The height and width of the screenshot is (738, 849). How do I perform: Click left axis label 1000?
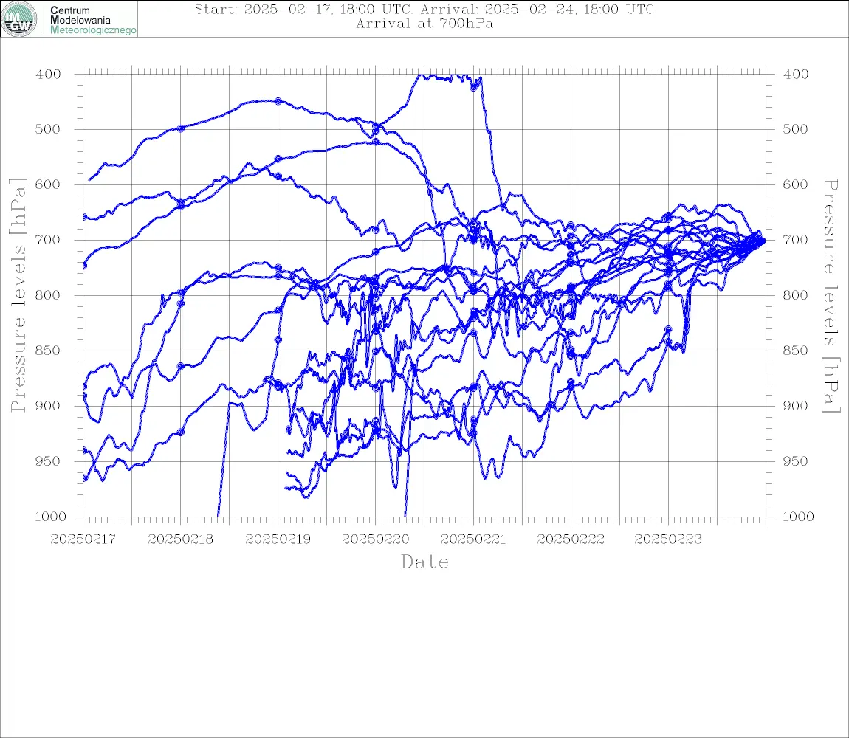[50, 517]
